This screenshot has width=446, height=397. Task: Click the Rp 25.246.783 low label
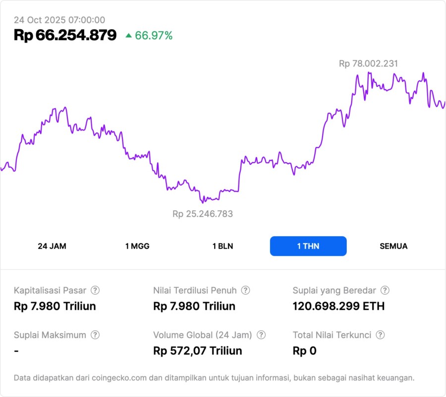[203, 214]
